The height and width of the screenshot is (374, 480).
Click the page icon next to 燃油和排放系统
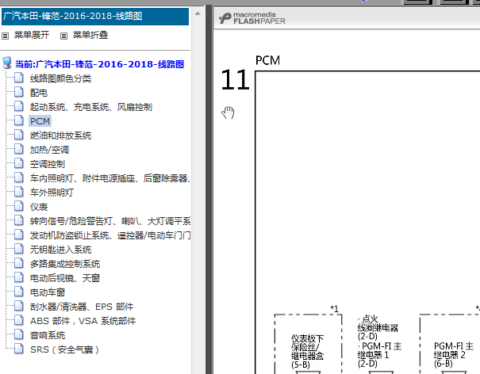coord(19,135)
